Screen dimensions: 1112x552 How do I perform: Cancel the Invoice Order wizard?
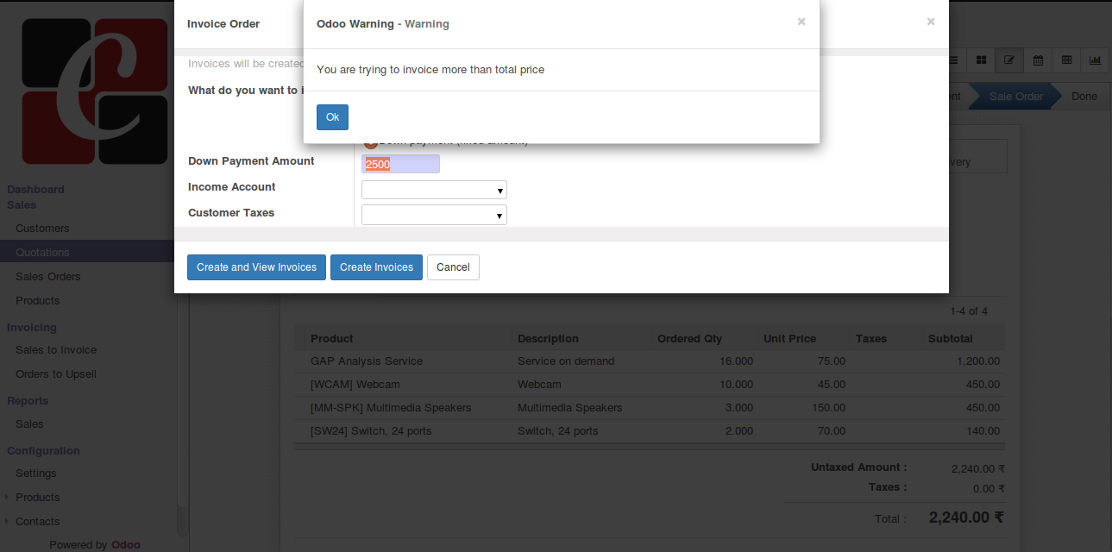453,267
